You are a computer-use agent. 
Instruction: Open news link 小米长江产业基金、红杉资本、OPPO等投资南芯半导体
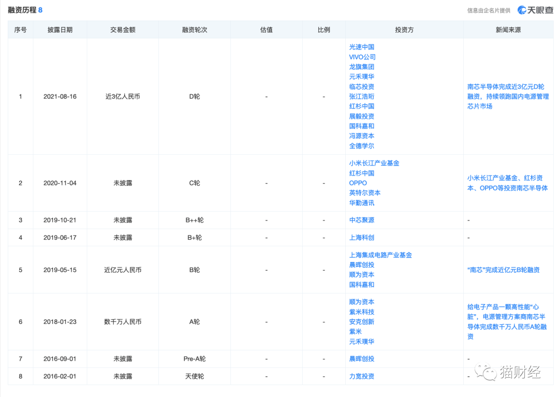(x=507, y=183)
